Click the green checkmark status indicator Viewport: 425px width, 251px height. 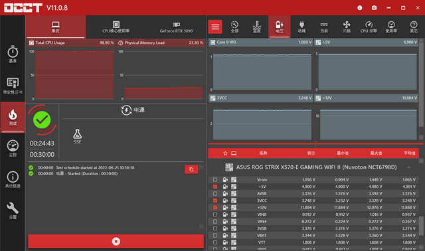42,120
